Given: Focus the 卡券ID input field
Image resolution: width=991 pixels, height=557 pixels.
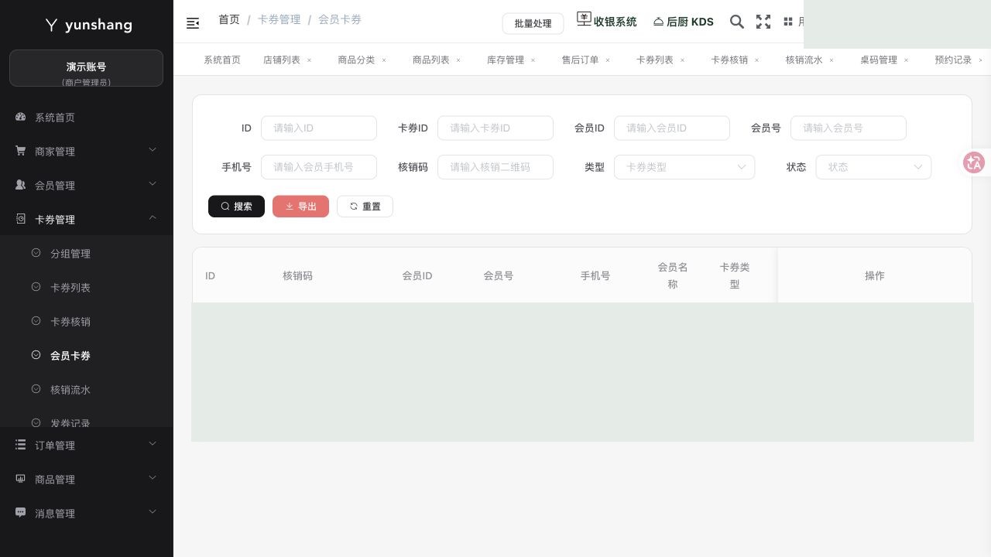Looking at the screenshot, I should (x=495, y=128).
